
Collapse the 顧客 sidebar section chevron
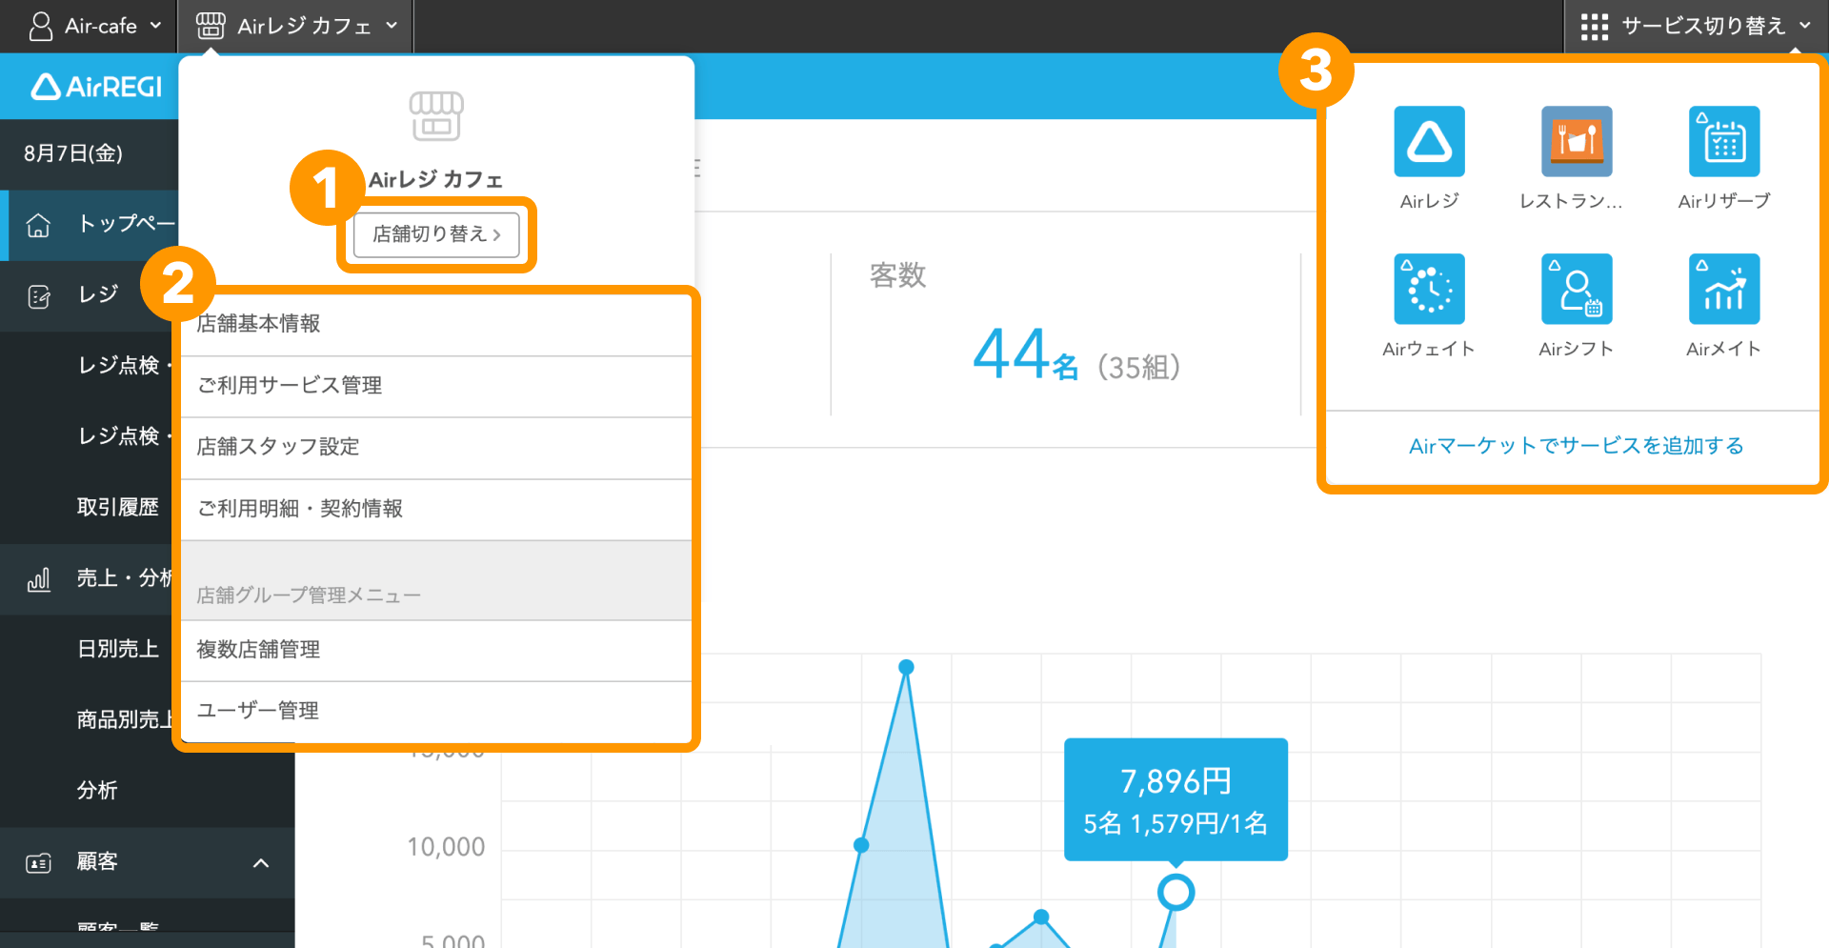tap(261, 863)
